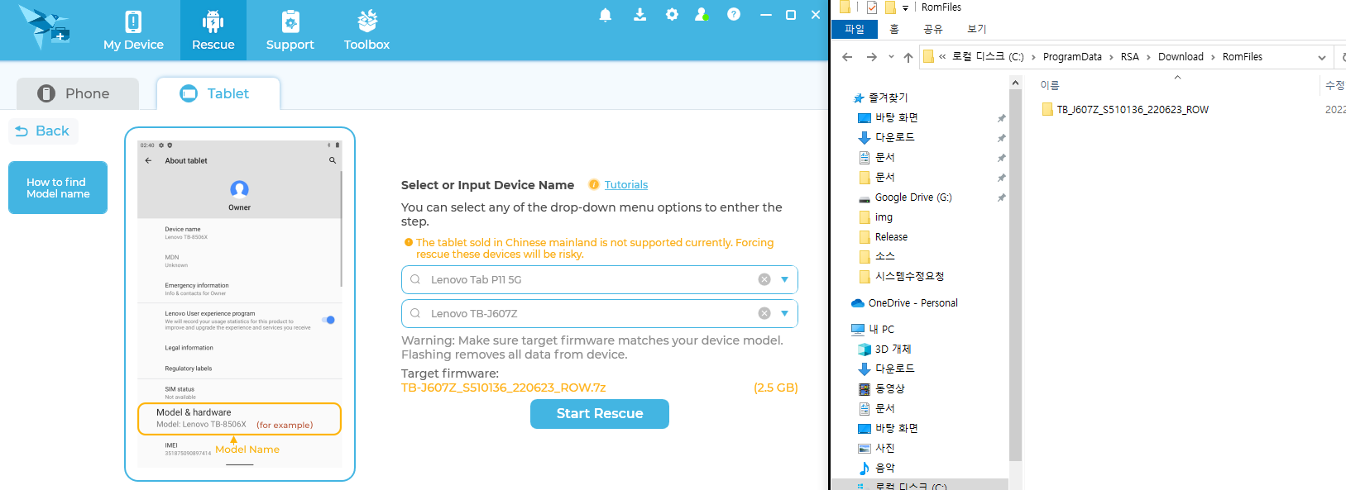Open the 공유 ribbon tab in Explorer

(933, 29)
